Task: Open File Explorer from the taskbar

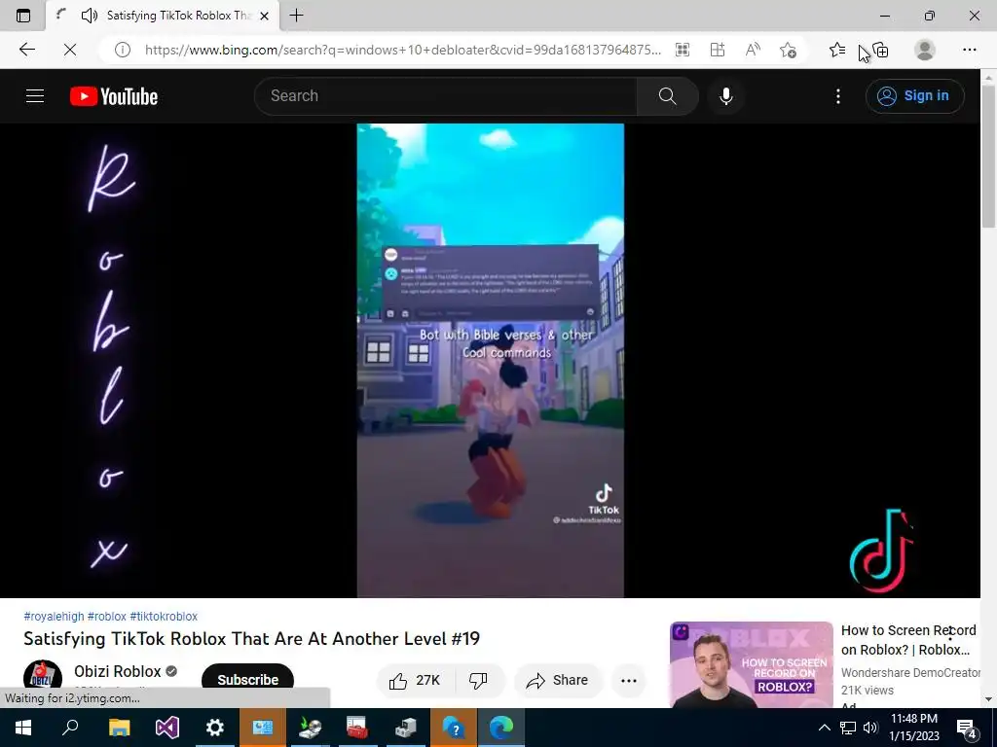Action: tap(119, 728)
